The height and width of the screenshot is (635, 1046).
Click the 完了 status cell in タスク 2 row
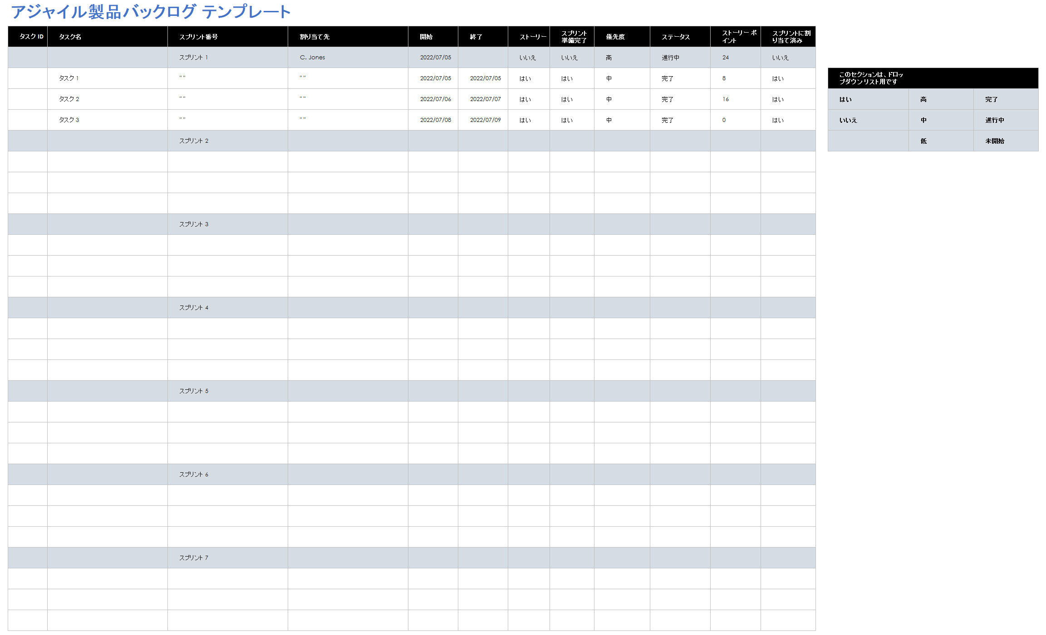(680, 99)
